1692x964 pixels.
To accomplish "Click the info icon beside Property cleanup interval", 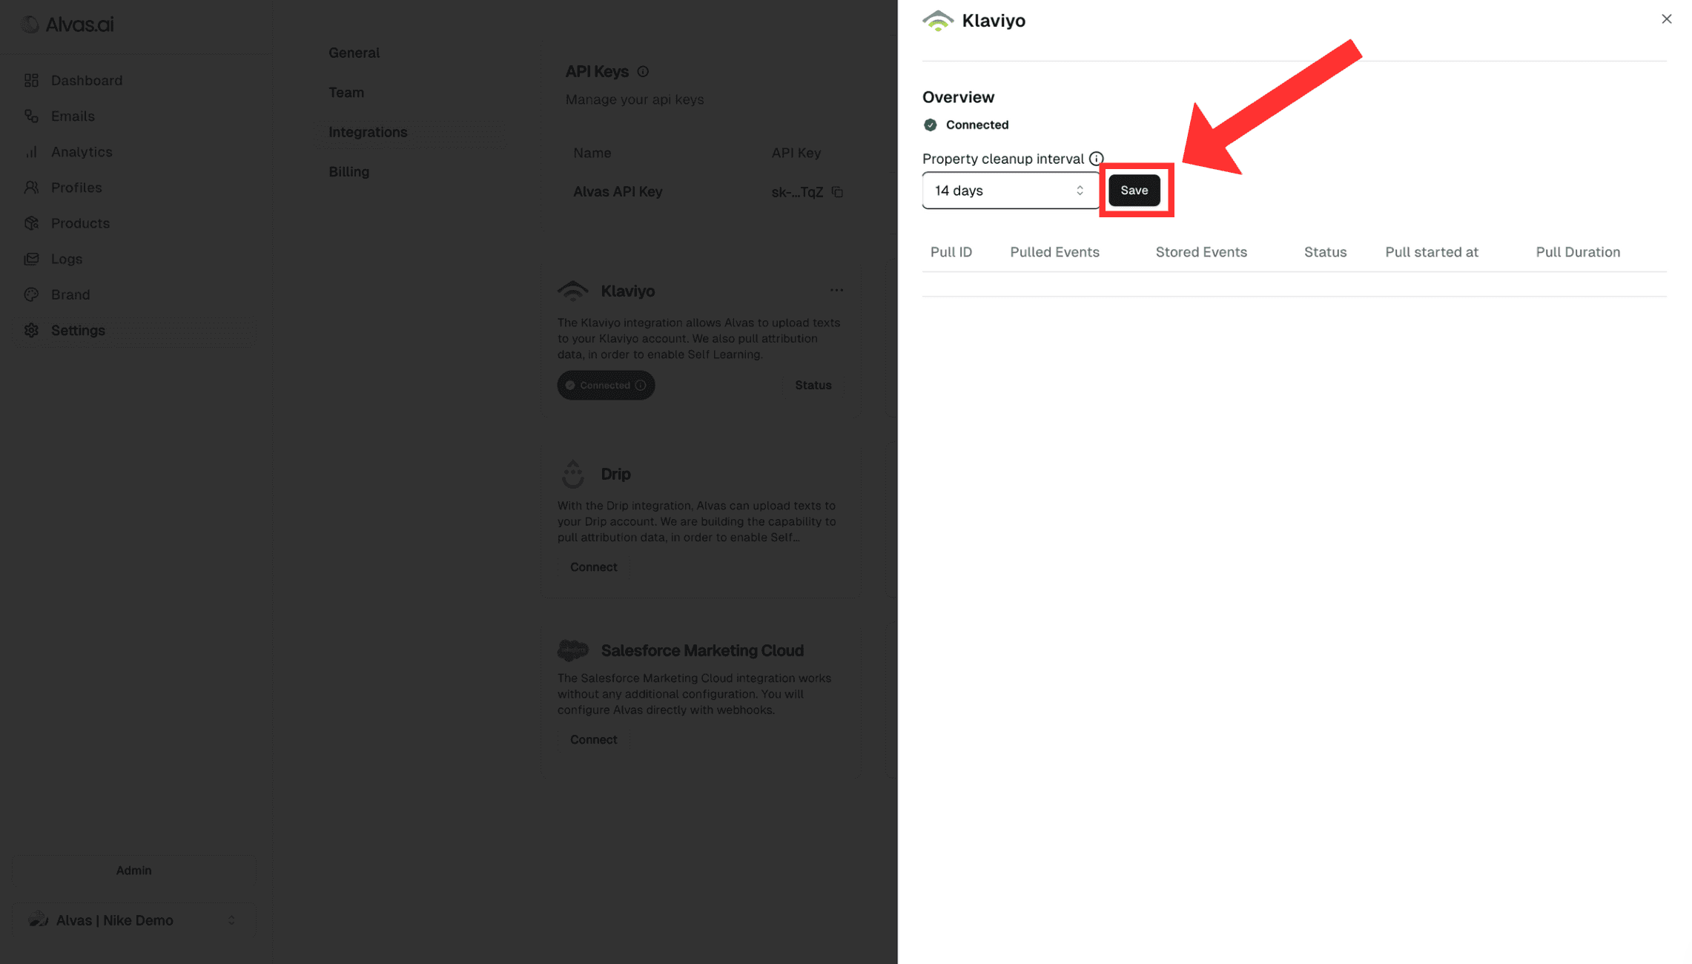I will 1096,159.
